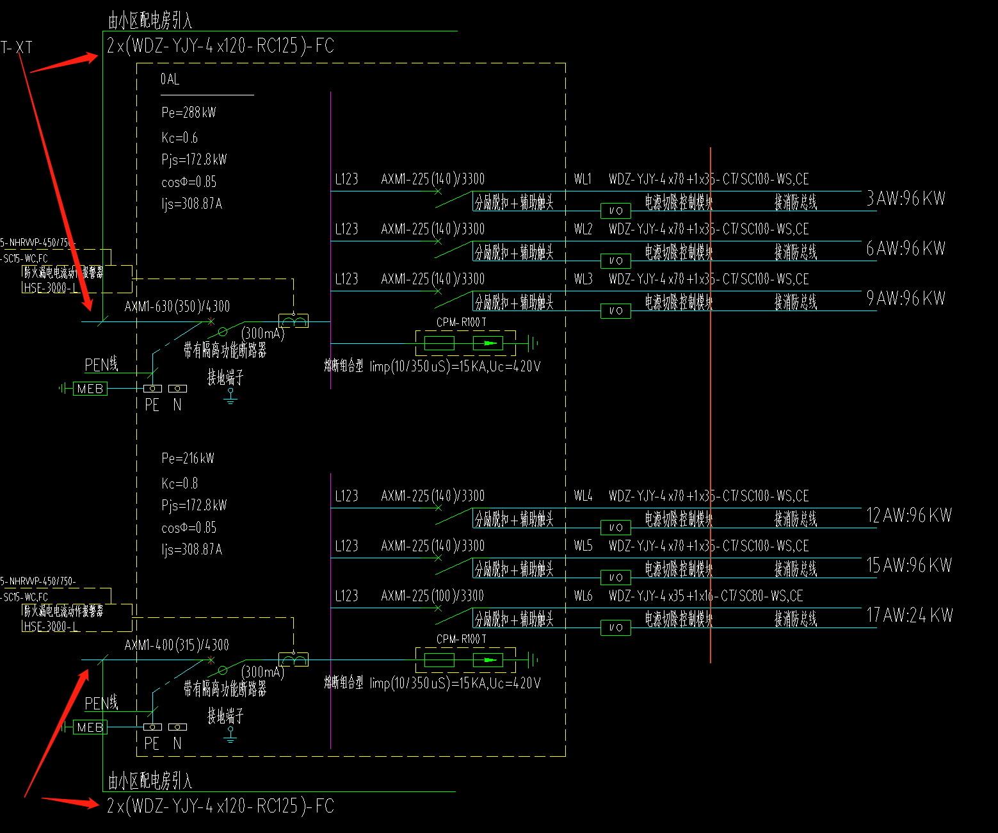Click 带有隔离功能断路器 text under AXM1-630 breaker
Viewport: 998px width, 833px height.
[x=225, y=350]
